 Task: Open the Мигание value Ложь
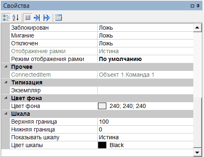(145, 35)
